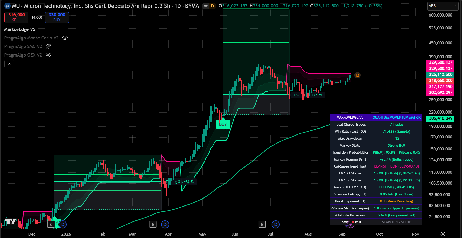Open the earnings E marker between Jun and Jul
The width and height of the screenshot is (462, 238).
pyautogui.click(x=262, y=225)
